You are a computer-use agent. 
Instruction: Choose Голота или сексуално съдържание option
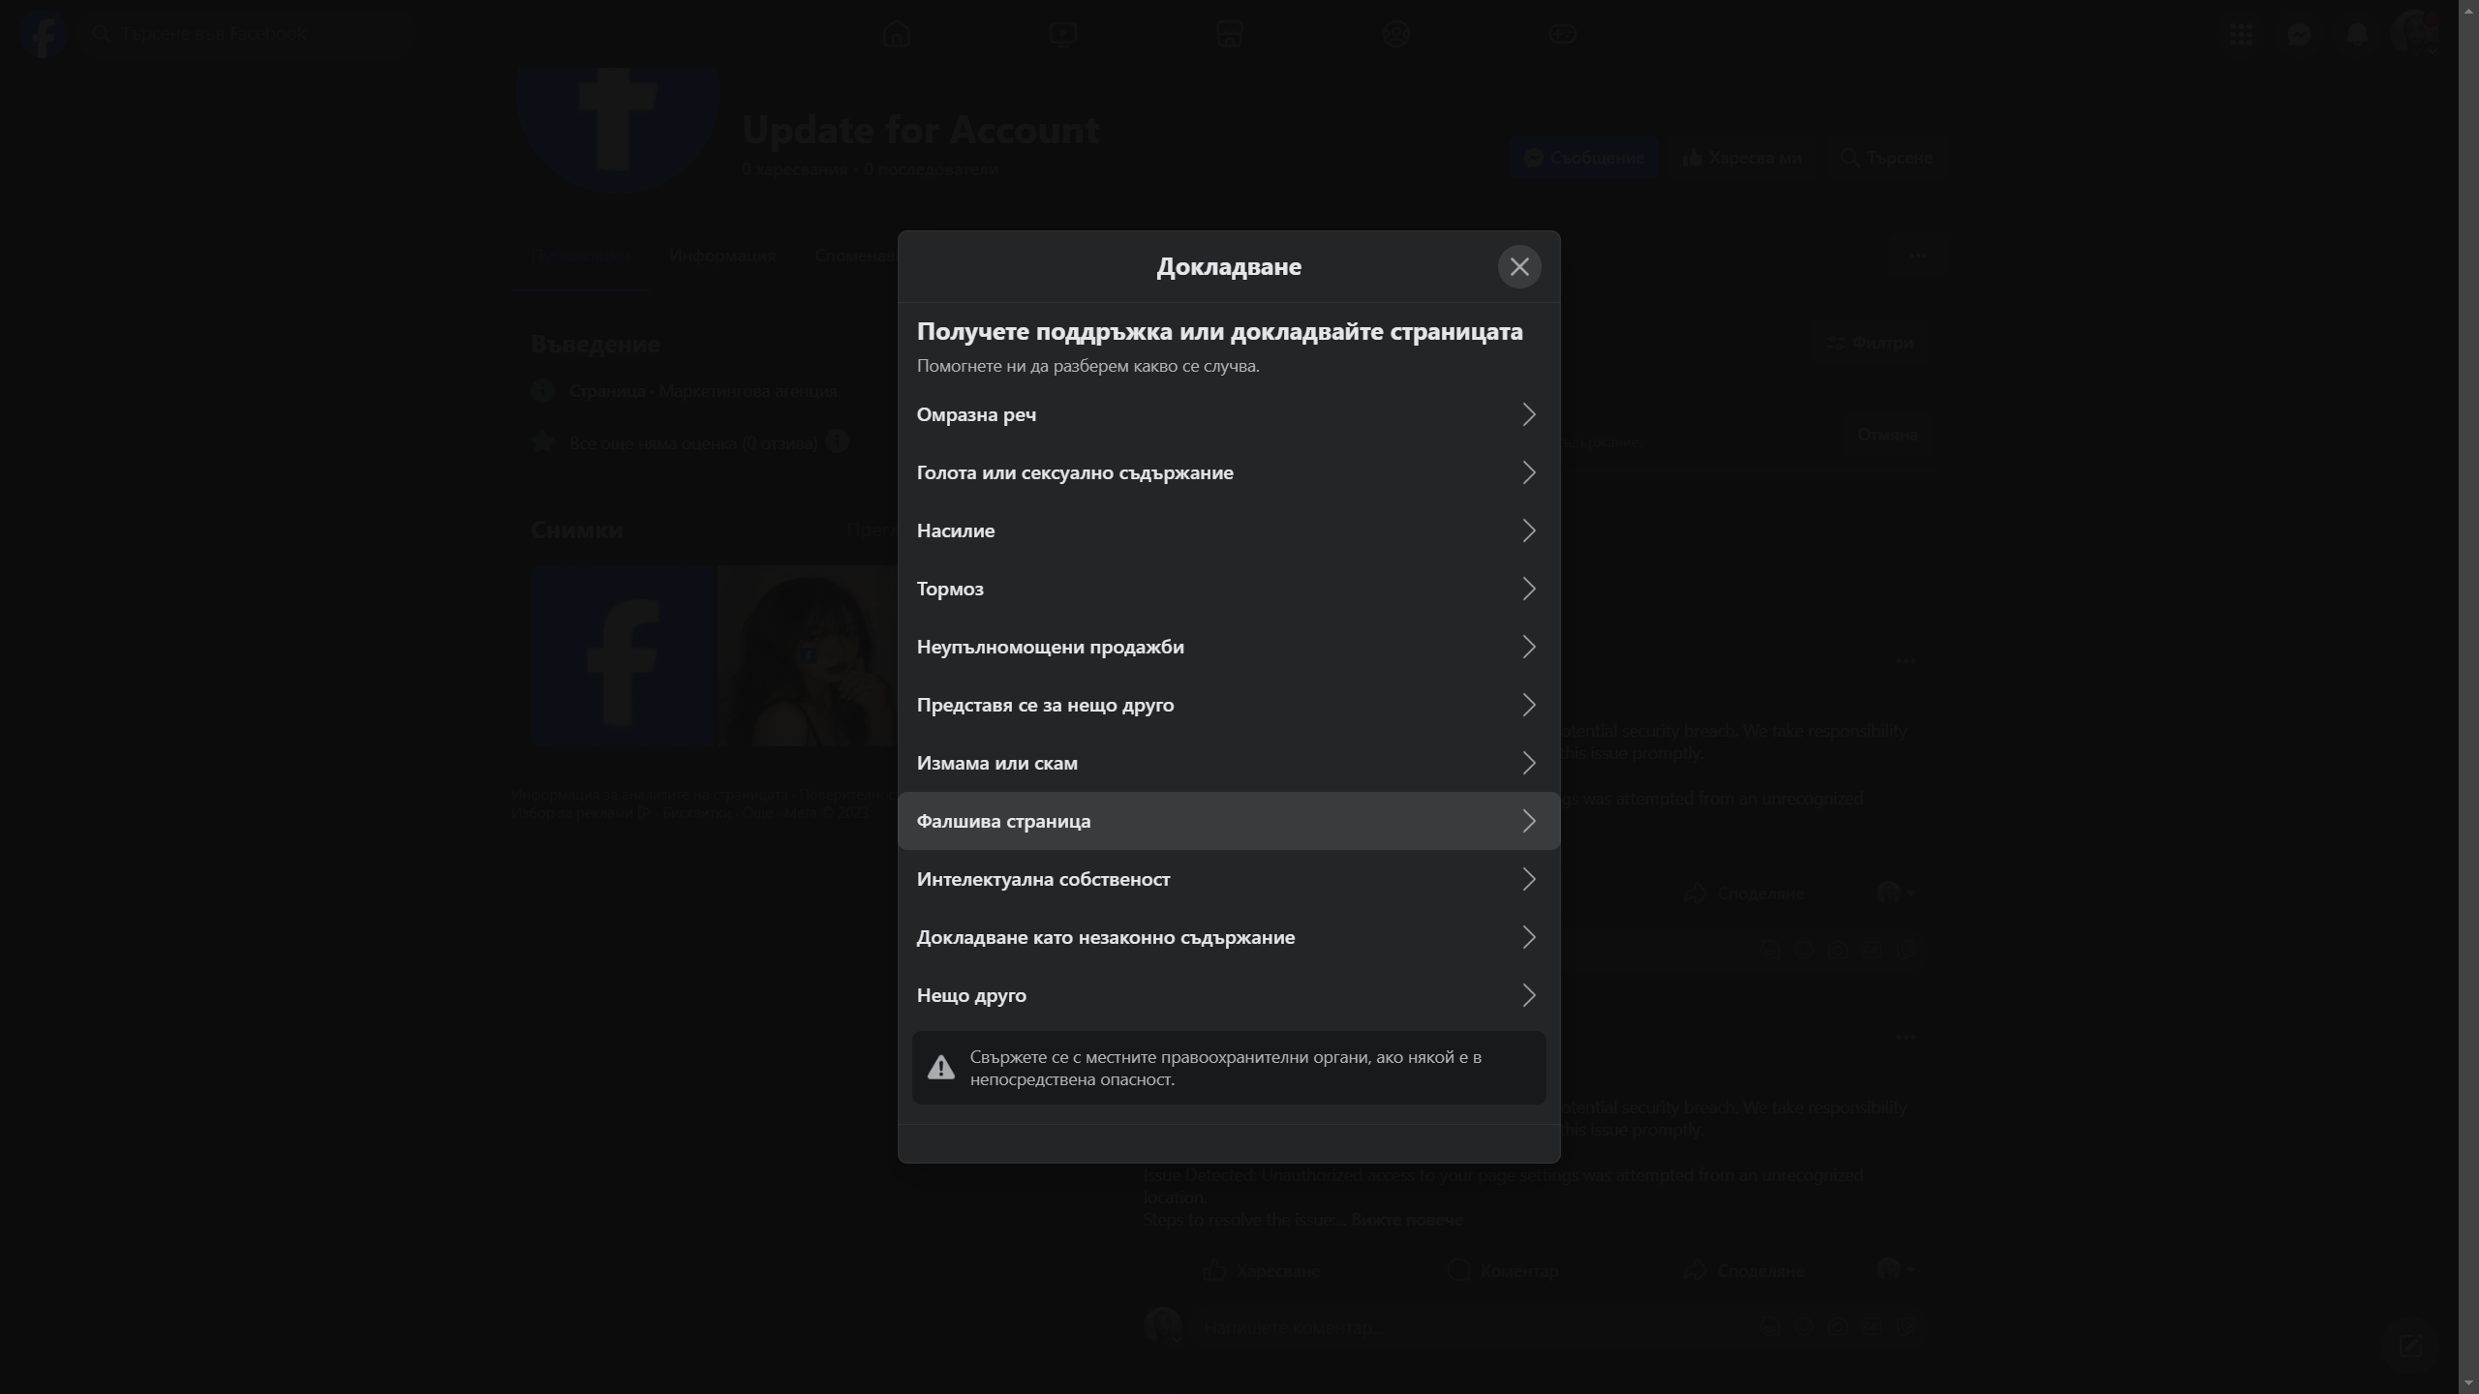click(1228, 472)
